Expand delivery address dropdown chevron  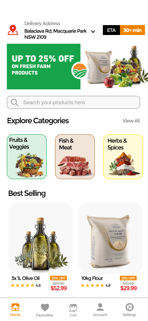tap(93, 32)
